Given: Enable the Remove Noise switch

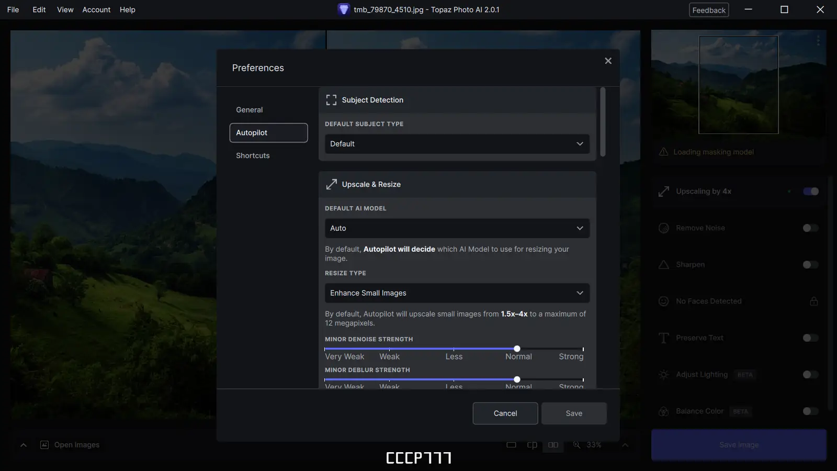Looking at the screenshot, I should coord(811,228).
